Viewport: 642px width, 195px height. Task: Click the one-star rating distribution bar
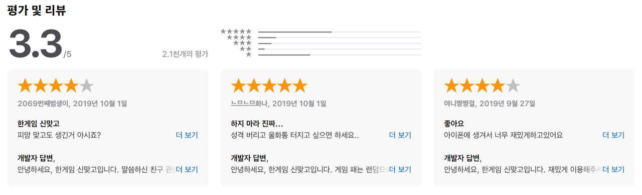(340, 55)
